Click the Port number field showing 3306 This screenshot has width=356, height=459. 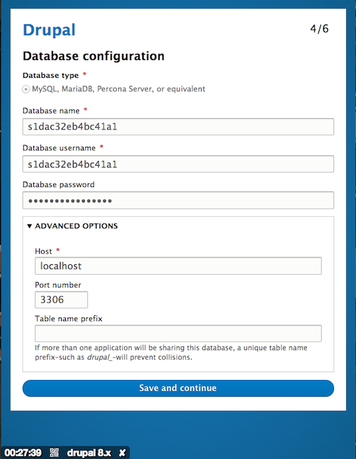pyautogui.click(x=61, y=300)
